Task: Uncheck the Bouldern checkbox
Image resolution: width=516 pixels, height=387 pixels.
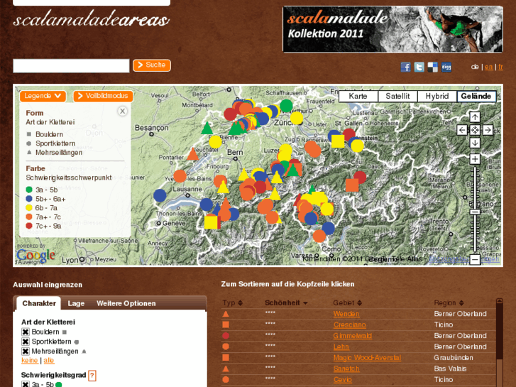Action: point(26,332)
